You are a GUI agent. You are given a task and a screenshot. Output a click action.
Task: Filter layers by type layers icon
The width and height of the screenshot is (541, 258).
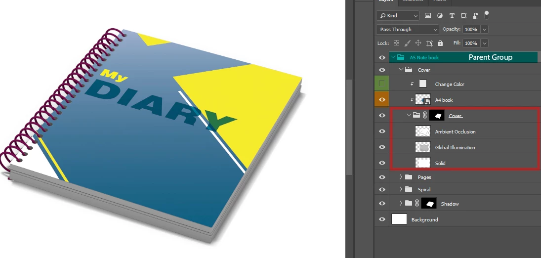pos(452,15)
